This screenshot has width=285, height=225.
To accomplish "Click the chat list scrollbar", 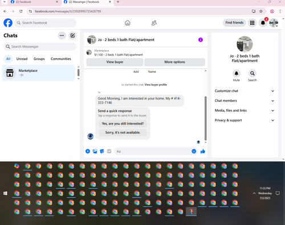I will [78, 72].
